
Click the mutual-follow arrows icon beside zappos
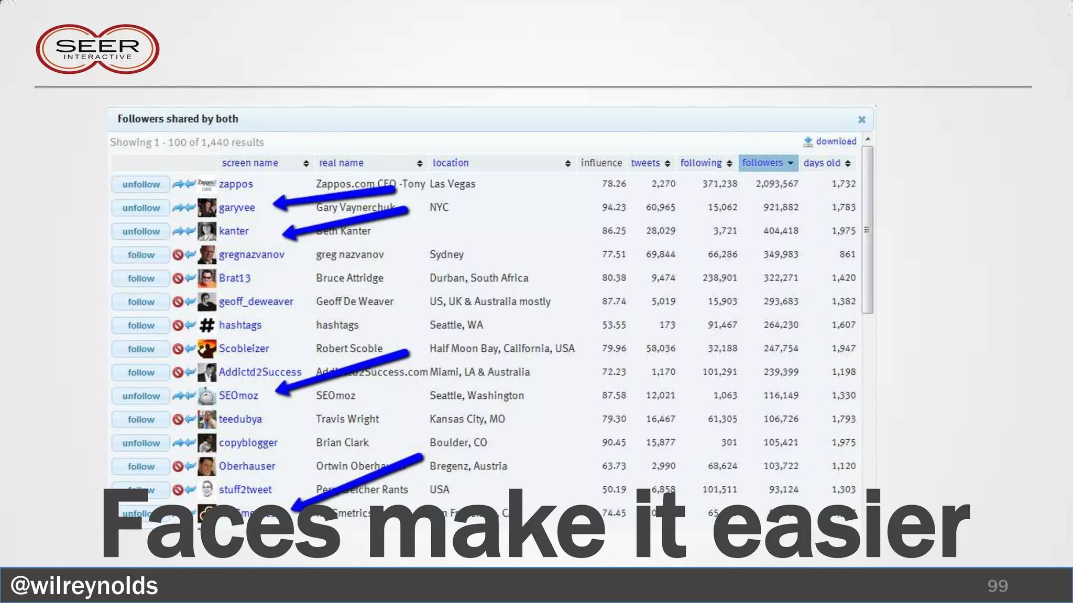[184, 184]
